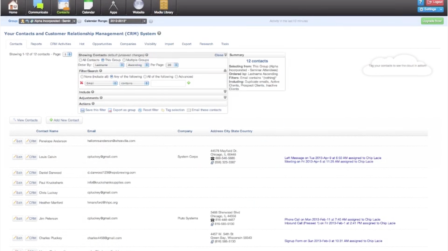Image resolution: width=448 pixels, height=251 pixels.
Task: Open the Opportunities tab
Action: coord(102,44)
